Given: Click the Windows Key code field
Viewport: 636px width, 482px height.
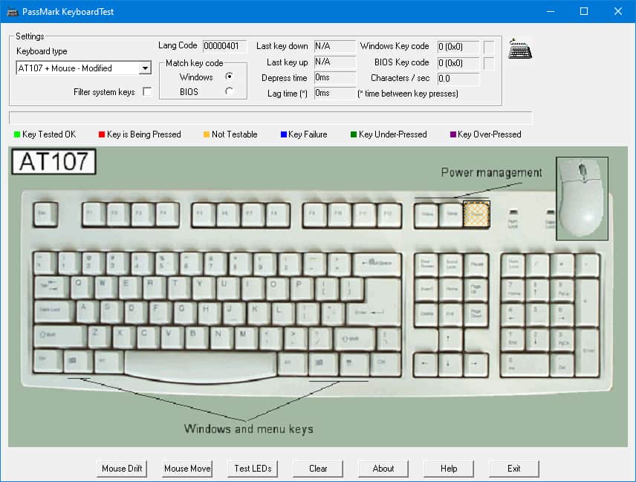Looking at the screenshot, I should [458, 47].
